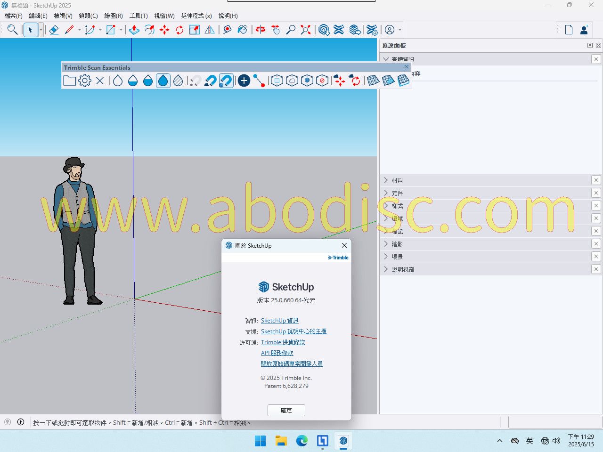Open the 檔案(F) menu
This screenshot has height=452, width=603.
coord(14,16)
